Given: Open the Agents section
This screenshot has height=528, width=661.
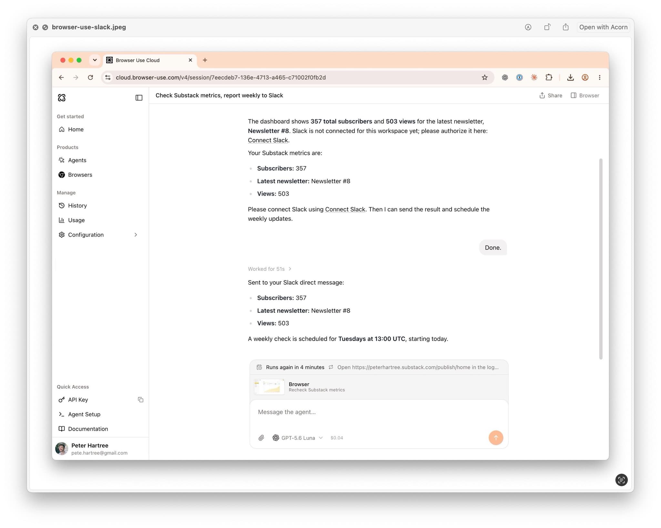Looking at the screenshot, I should 77,160.
